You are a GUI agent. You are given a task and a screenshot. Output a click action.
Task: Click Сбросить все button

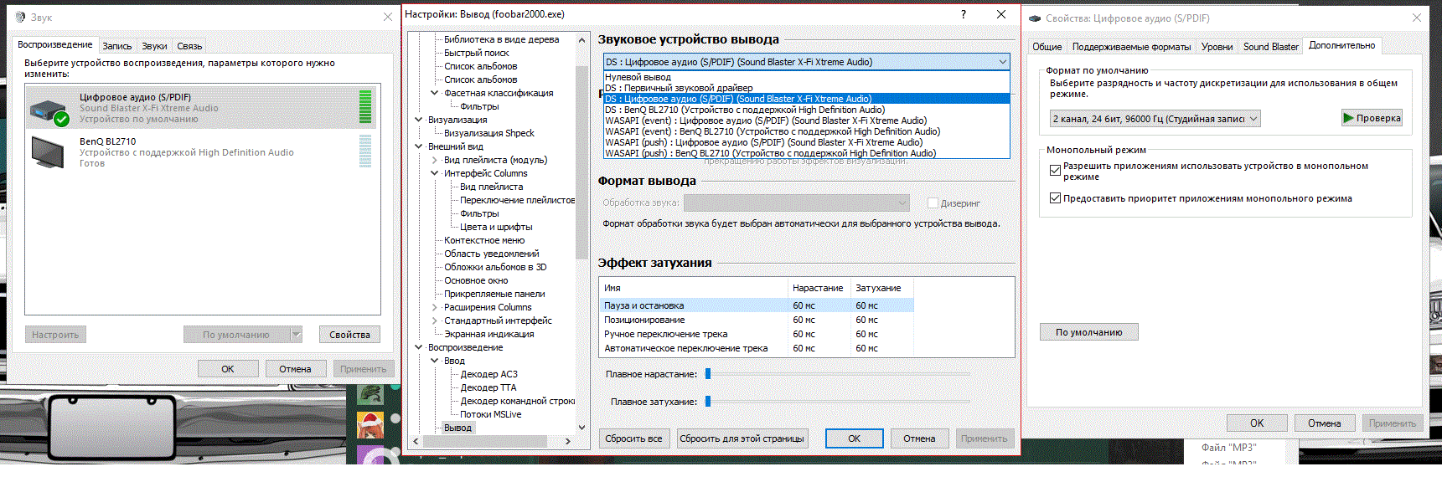(x=633, y=438)
